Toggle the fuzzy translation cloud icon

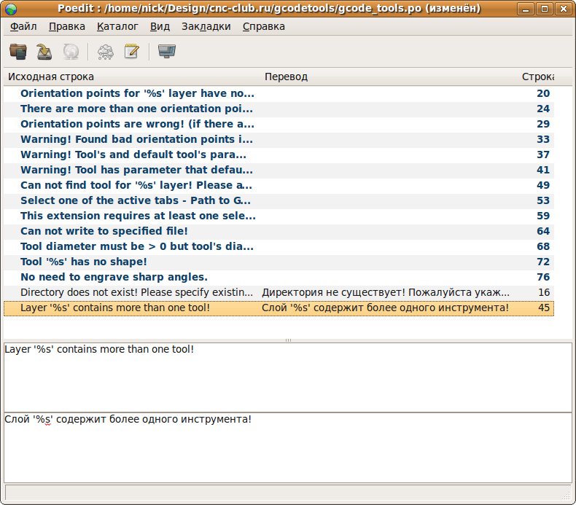click(x=106, y=52)
